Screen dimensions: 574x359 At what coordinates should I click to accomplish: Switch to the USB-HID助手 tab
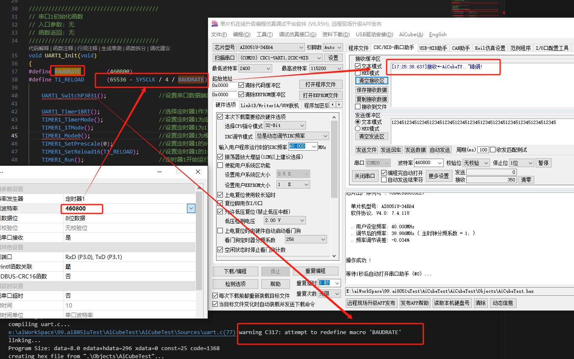433,48
